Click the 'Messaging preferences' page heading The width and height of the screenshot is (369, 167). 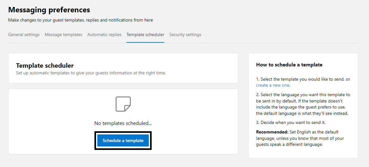[x=49, y=10]
